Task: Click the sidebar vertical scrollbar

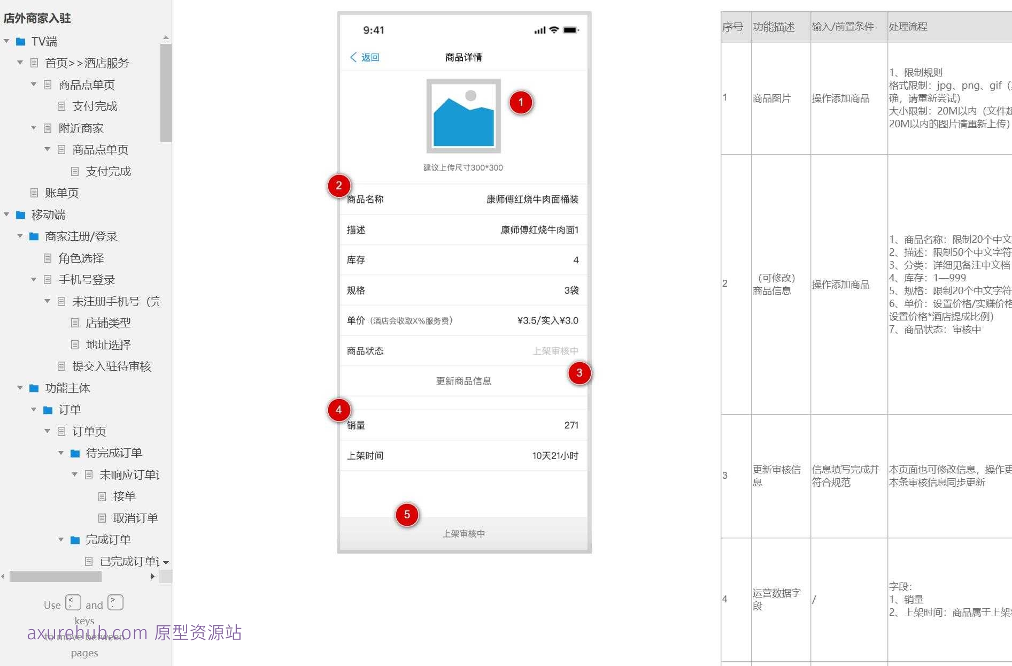Action: [x=165, y=91]
